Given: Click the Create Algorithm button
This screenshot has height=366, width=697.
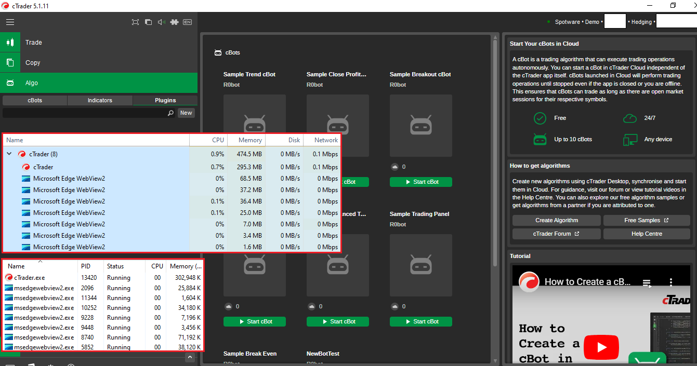Looking at the screenshot, I should coord(557,220).
